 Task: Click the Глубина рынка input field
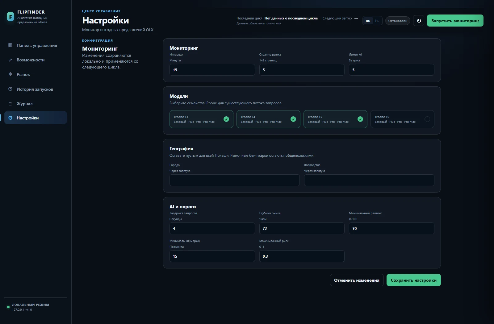click(302, 228)
